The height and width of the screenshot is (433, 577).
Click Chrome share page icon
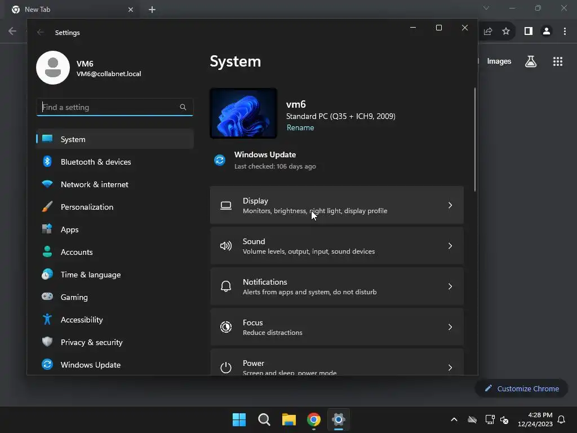coord(488,32)
